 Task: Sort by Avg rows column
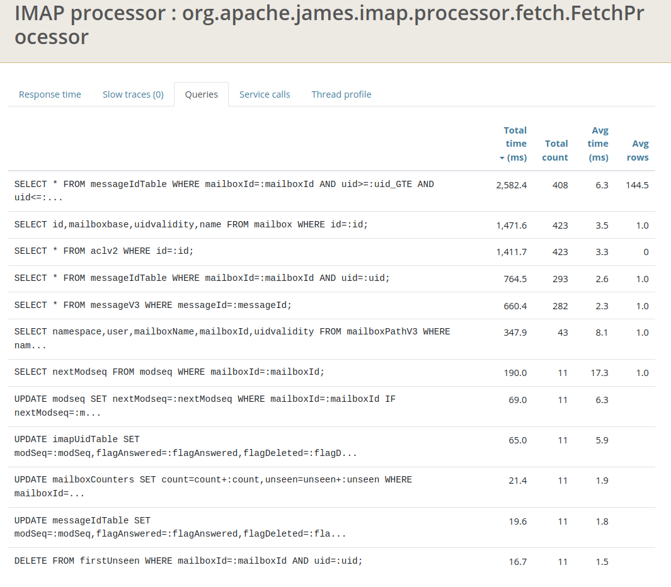[638, 151]
